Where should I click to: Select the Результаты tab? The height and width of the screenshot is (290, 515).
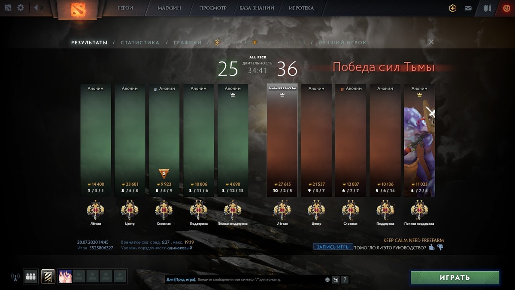tap(89, 43)
